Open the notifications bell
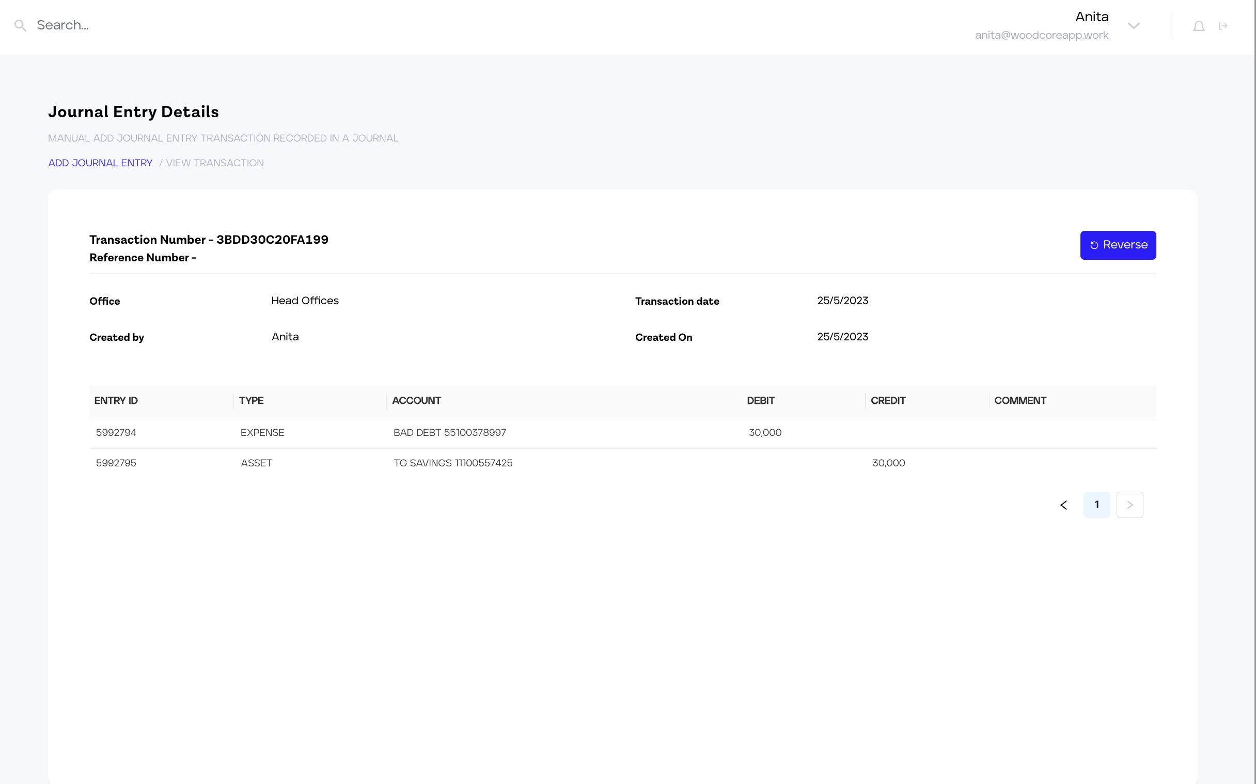Image resolution: width=1256 pixels, height=784 pixels. pos(1199,26)
